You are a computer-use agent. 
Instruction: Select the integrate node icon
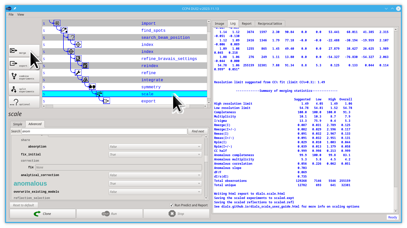(85, 80)
